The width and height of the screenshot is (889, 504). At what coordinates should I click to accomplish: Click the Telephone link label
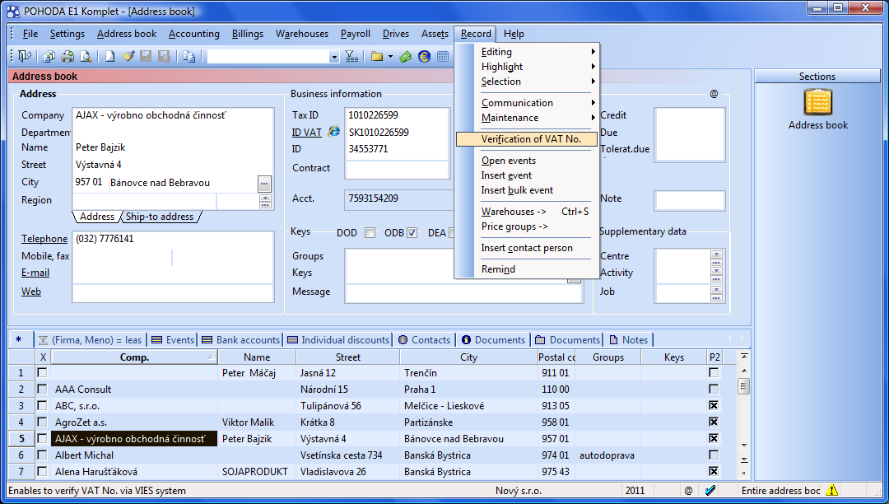pyautogui.click(x=44, y=239)
